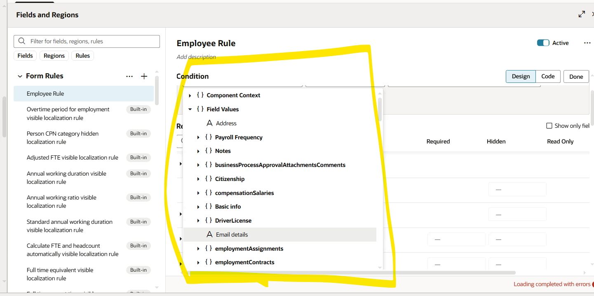
Task: Focus the filter fields, regions, rules input
Action: tap(87, 41)
